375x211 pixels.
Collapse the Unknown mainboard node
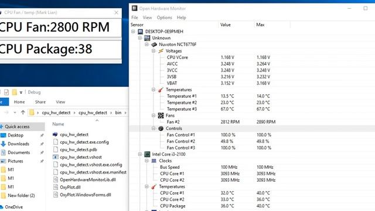point(140,38)
